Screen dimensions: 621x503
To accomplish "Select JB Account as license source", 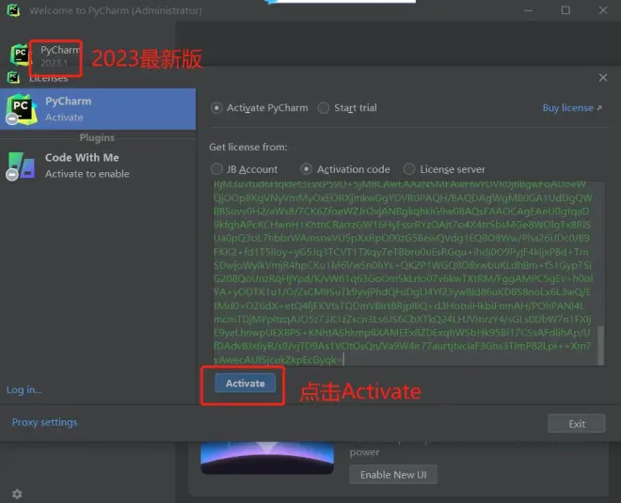I will point(217,169).
